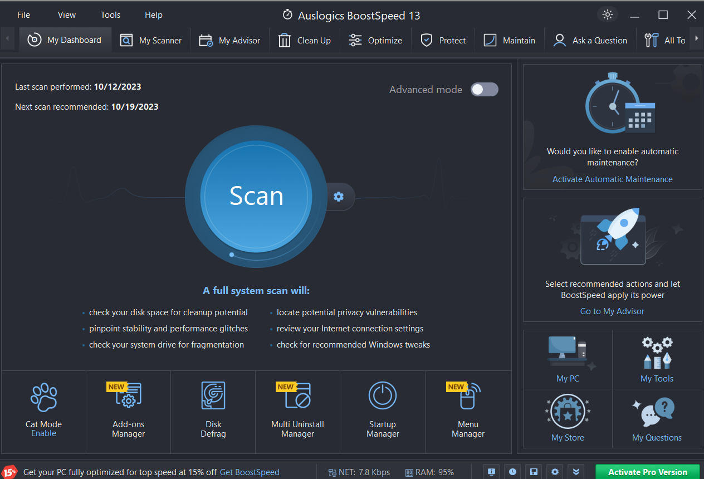Click Activate Automatic Maintenance link
This screenshot has width=704, height=479.
pos(612,179)
